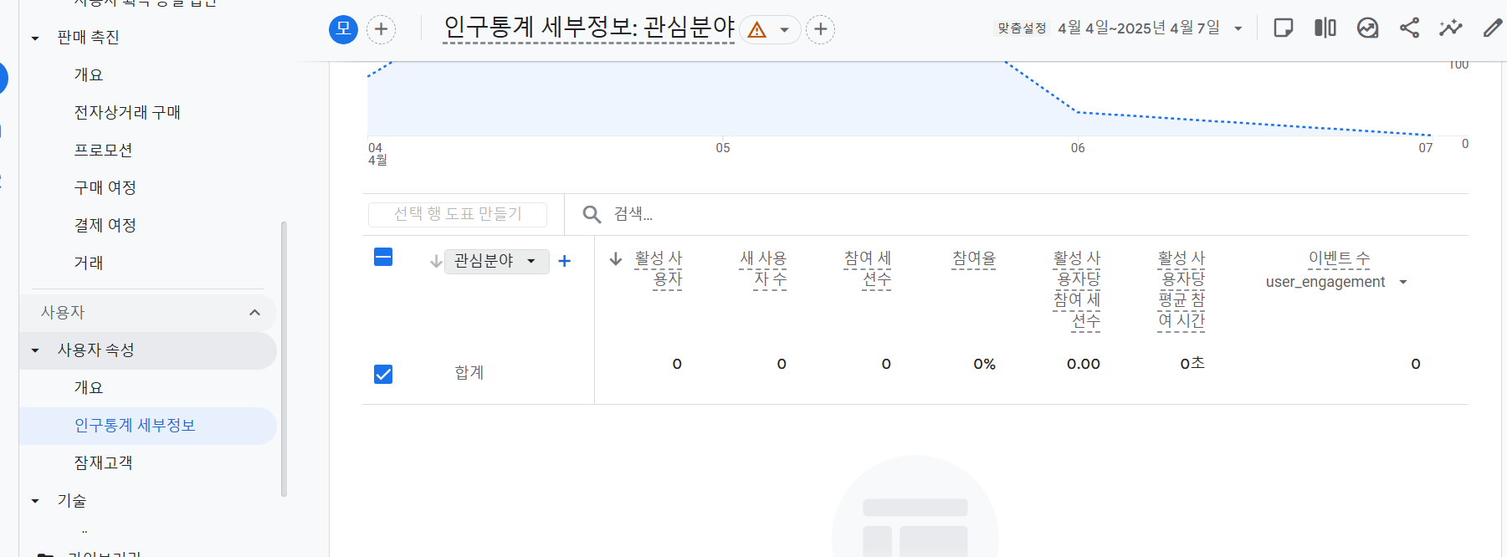Click the search magnifier icon
This screenshot has height=557, width=1507.
pos(592,214)
